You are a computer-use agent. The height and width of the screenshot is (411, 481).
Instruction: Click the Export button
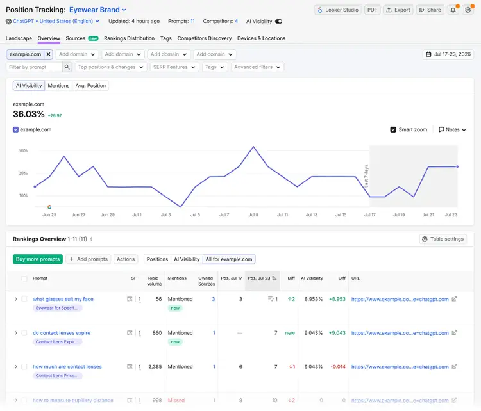coord(398,10)
